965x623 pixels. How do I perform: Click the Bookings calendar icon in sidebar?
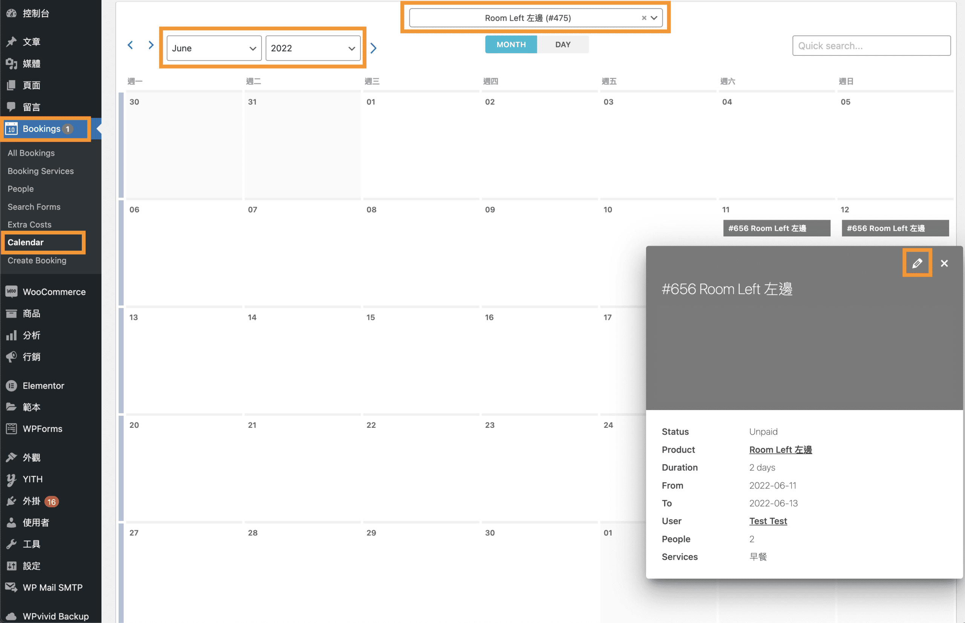coord(11,129)
